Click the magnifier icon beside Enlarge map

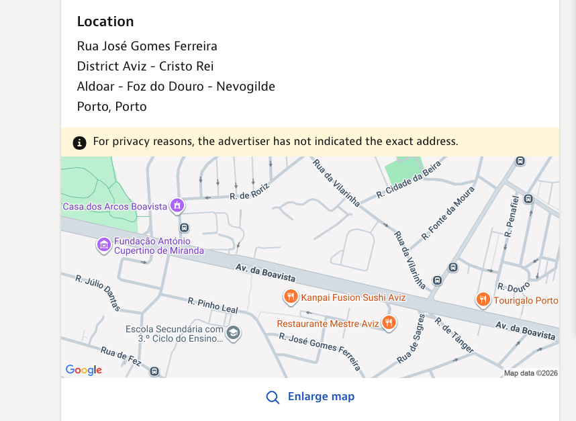point(273,397)
